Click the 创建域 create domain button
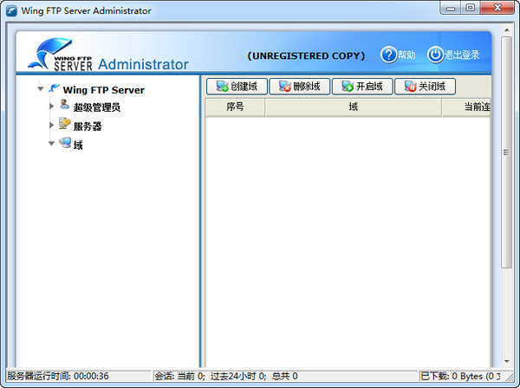The height and width of the screenshot is (388, 520). [237, 87]
